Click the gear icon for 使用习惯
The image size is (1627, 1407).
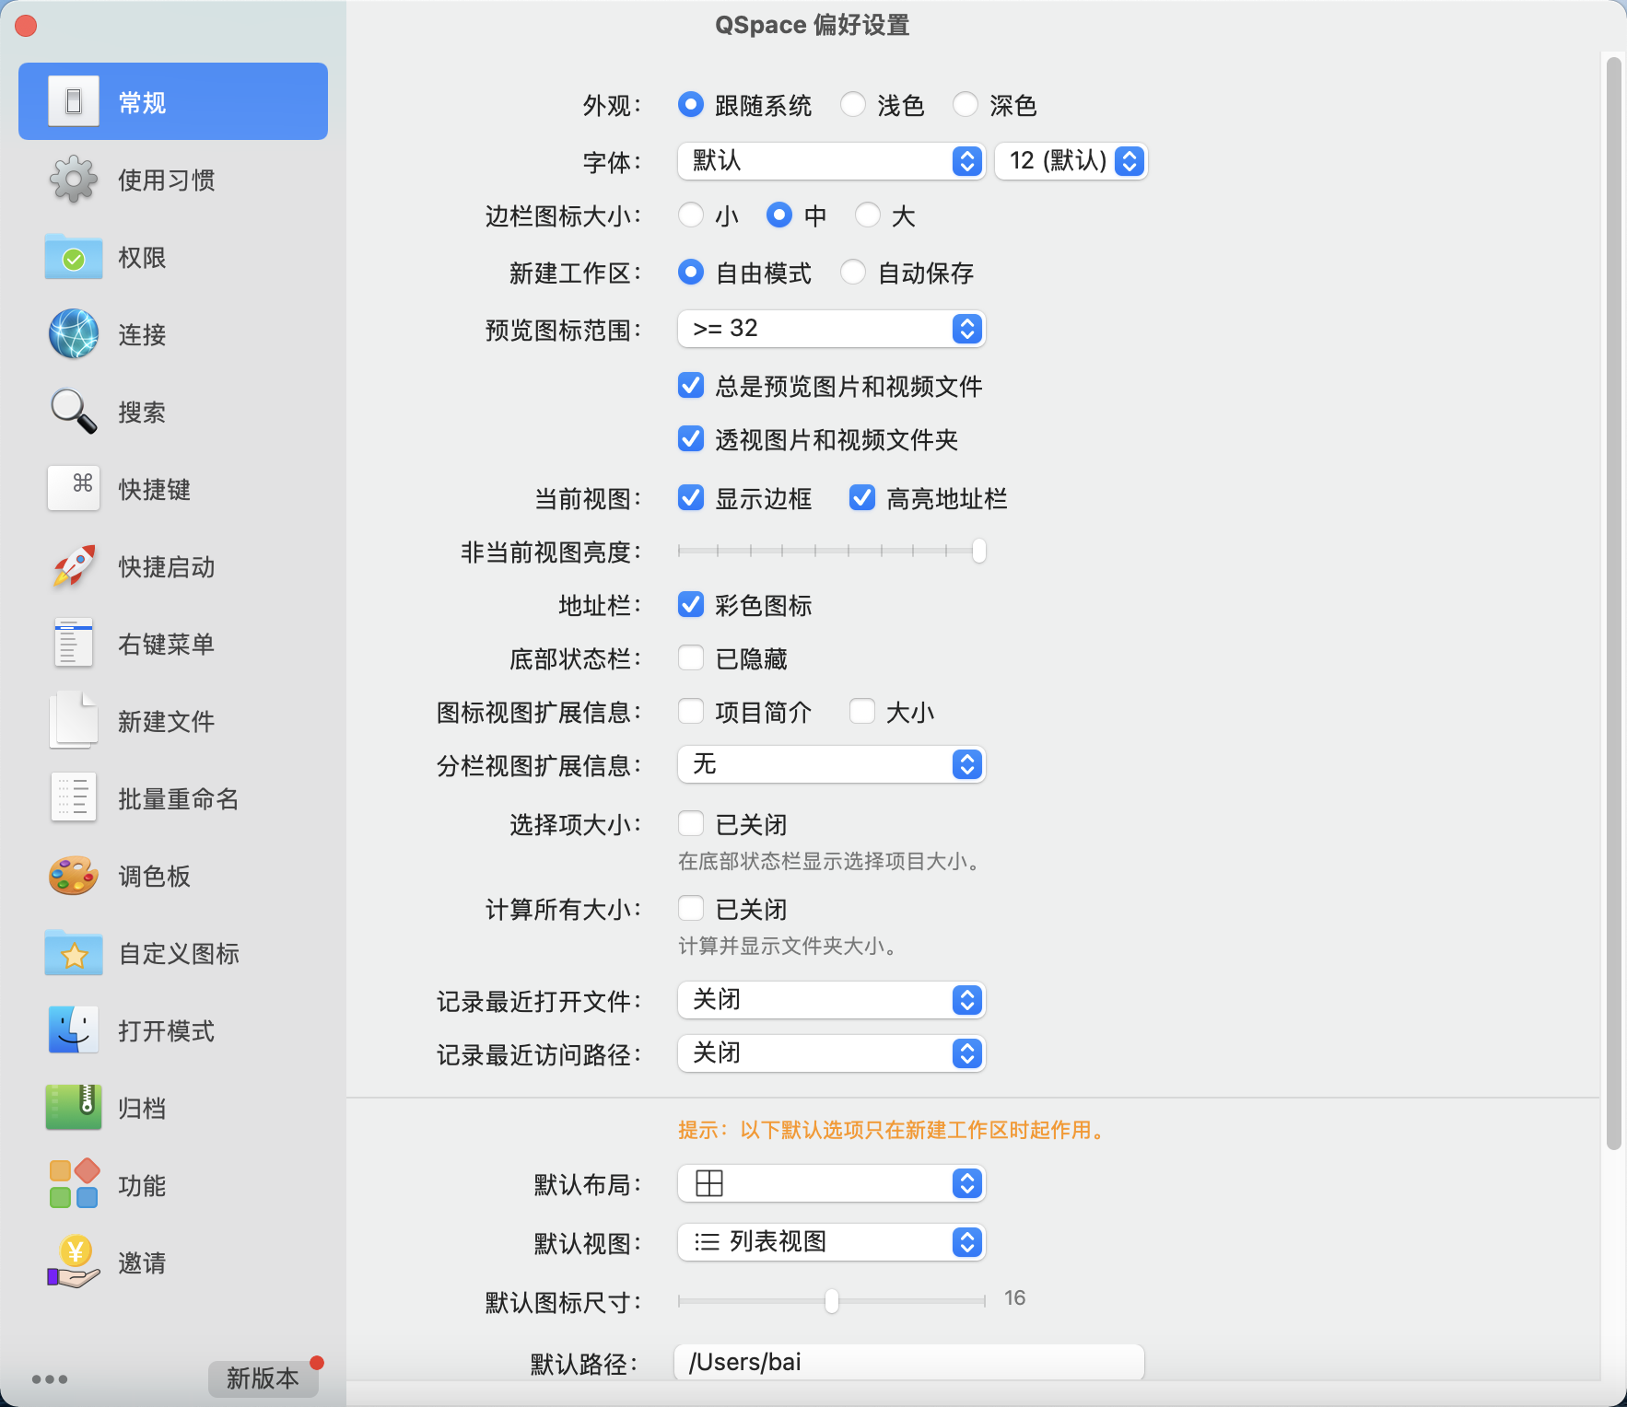tap(74, 179)
